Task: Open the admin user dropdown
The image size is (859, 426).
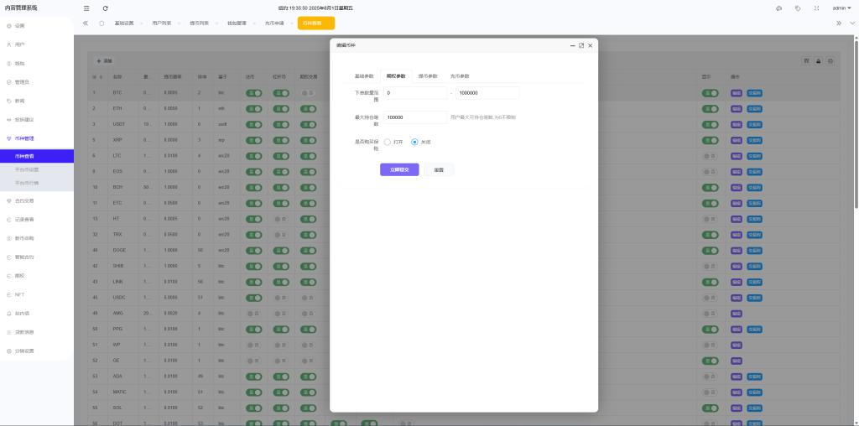Action: coord(840,8)
